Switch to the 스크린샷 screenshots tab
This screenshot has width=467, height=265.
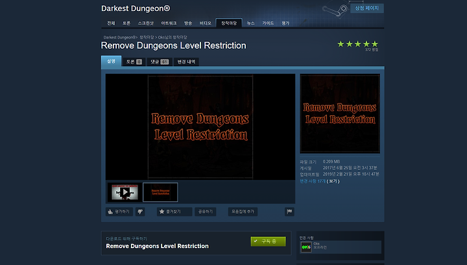pyautogui.click(x=146, y=23)
